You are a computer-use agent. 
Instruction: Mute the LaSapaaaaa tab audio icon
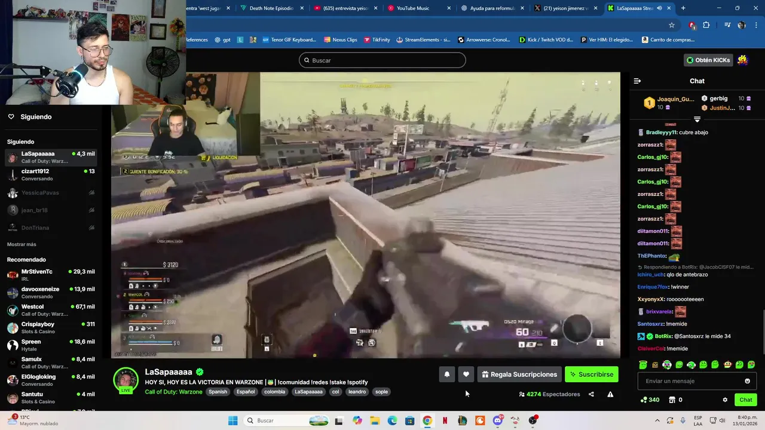pyautogui.click(x=660, y=8)
